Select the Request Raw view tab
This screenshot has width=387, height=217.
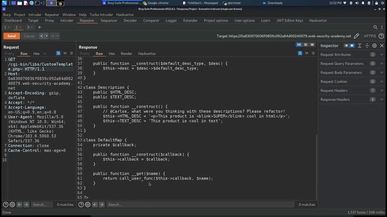24,54
